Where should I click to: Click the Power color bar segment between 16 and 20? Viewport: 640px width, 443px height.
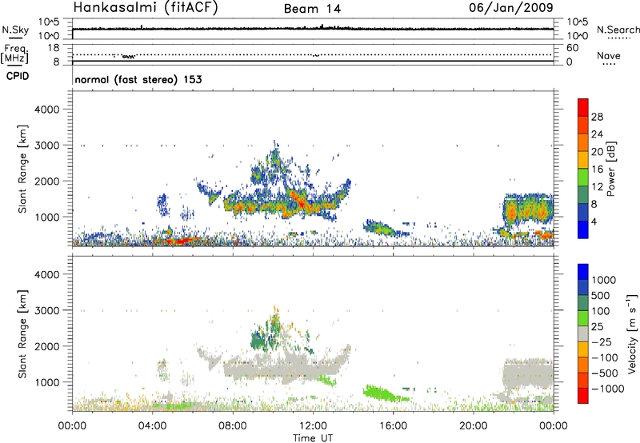583,160
